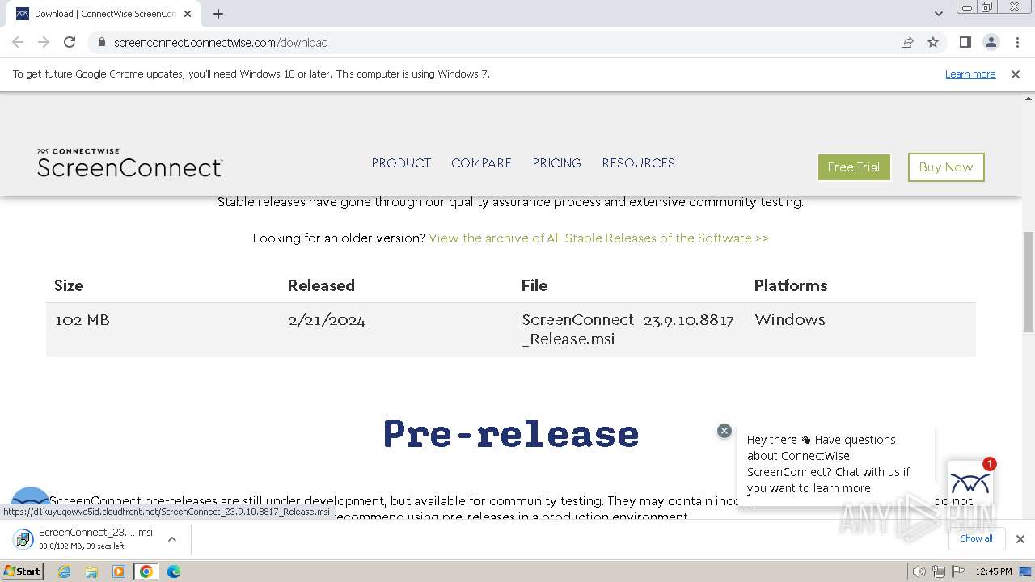
Task: Share this page icon in address bar
Action: click(907, 42)
